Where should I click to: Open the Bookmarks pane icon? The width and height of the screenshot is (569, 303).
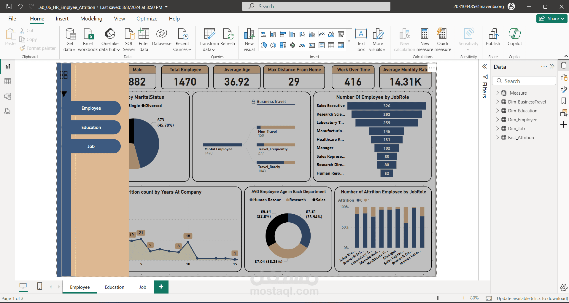(x=564, y=101)
